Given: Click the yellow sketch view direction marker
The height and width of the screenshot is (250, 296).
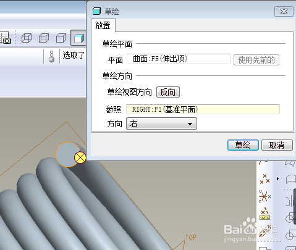Looking at the screenshot, I should 80,157.
